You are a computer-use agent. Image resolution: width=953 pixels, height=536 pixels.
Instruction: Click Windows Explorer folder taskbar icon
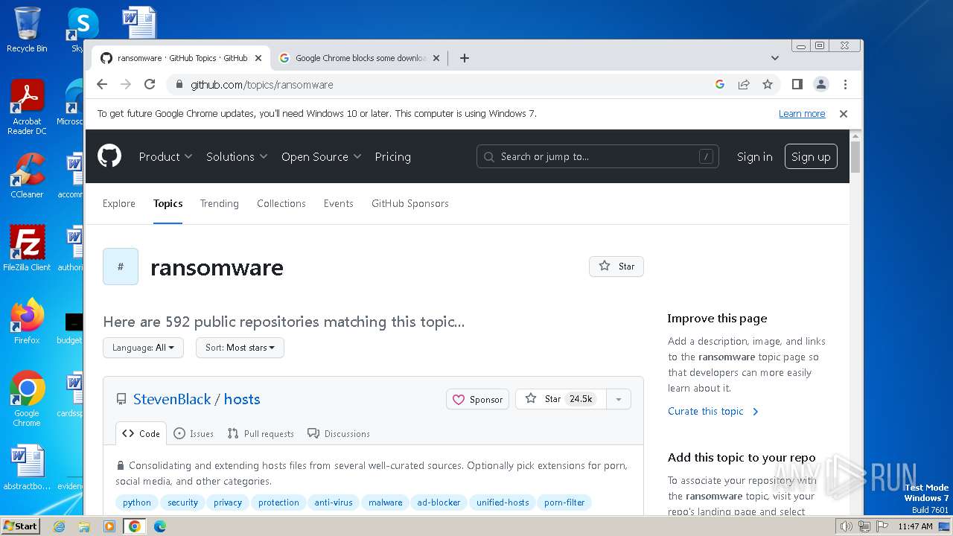pyautogui.click(x=84, y=526)
